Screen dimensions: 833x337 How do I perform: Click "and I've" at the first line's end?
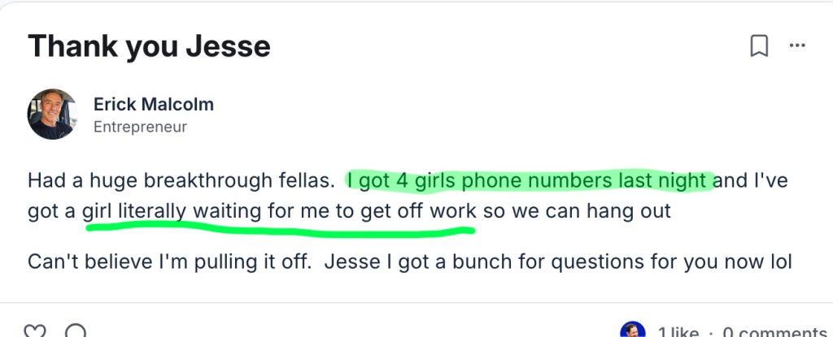750,179
